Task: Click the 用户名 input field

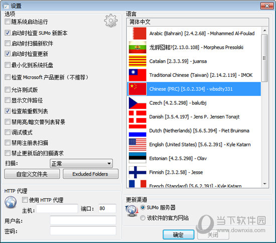Action: tap(83, 220)
